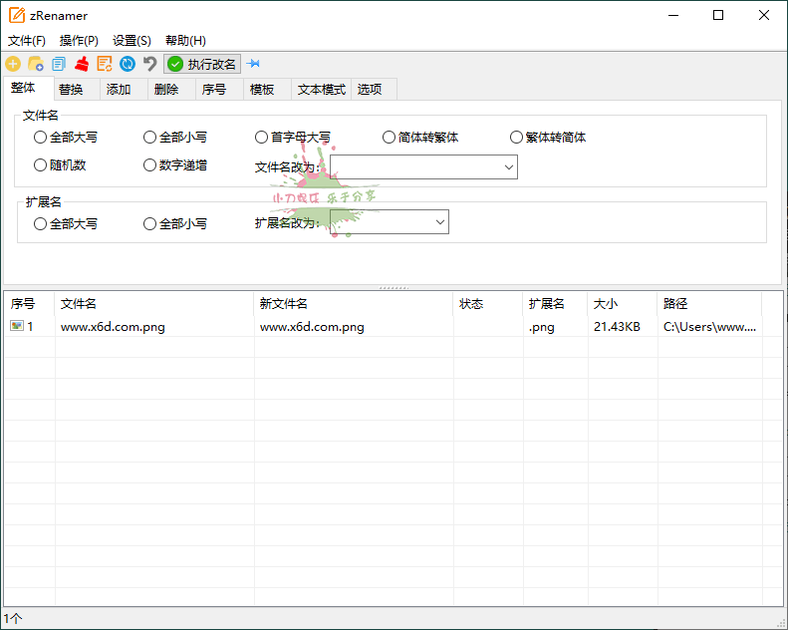788x630 pixels.
Task: Open the 文件(F) menu
Action: click(27, 41)
